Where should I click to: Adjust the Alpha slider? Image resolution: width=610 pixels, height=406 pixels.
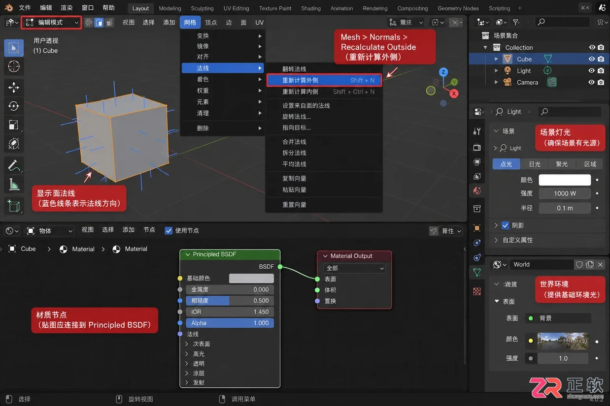click(x=230, y=323)
